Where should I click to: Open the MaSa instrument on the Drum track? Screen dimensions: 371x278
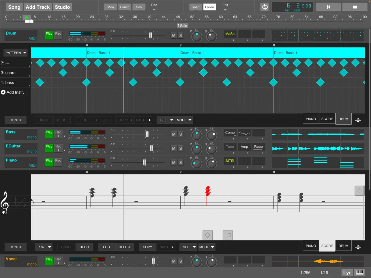tap(230, 34)
